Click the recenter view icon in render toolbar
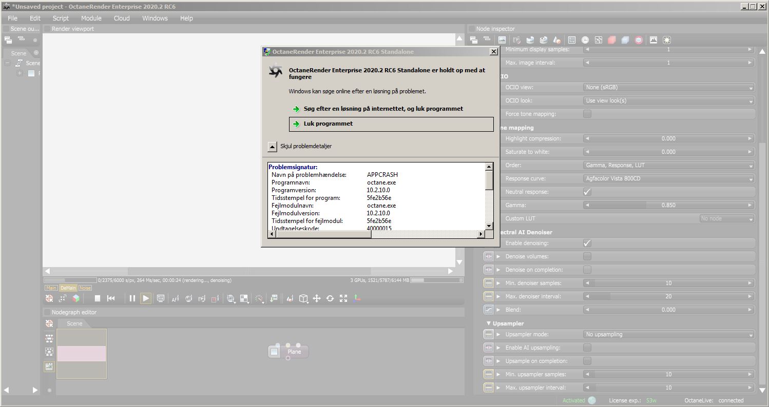 coord(49,298)
